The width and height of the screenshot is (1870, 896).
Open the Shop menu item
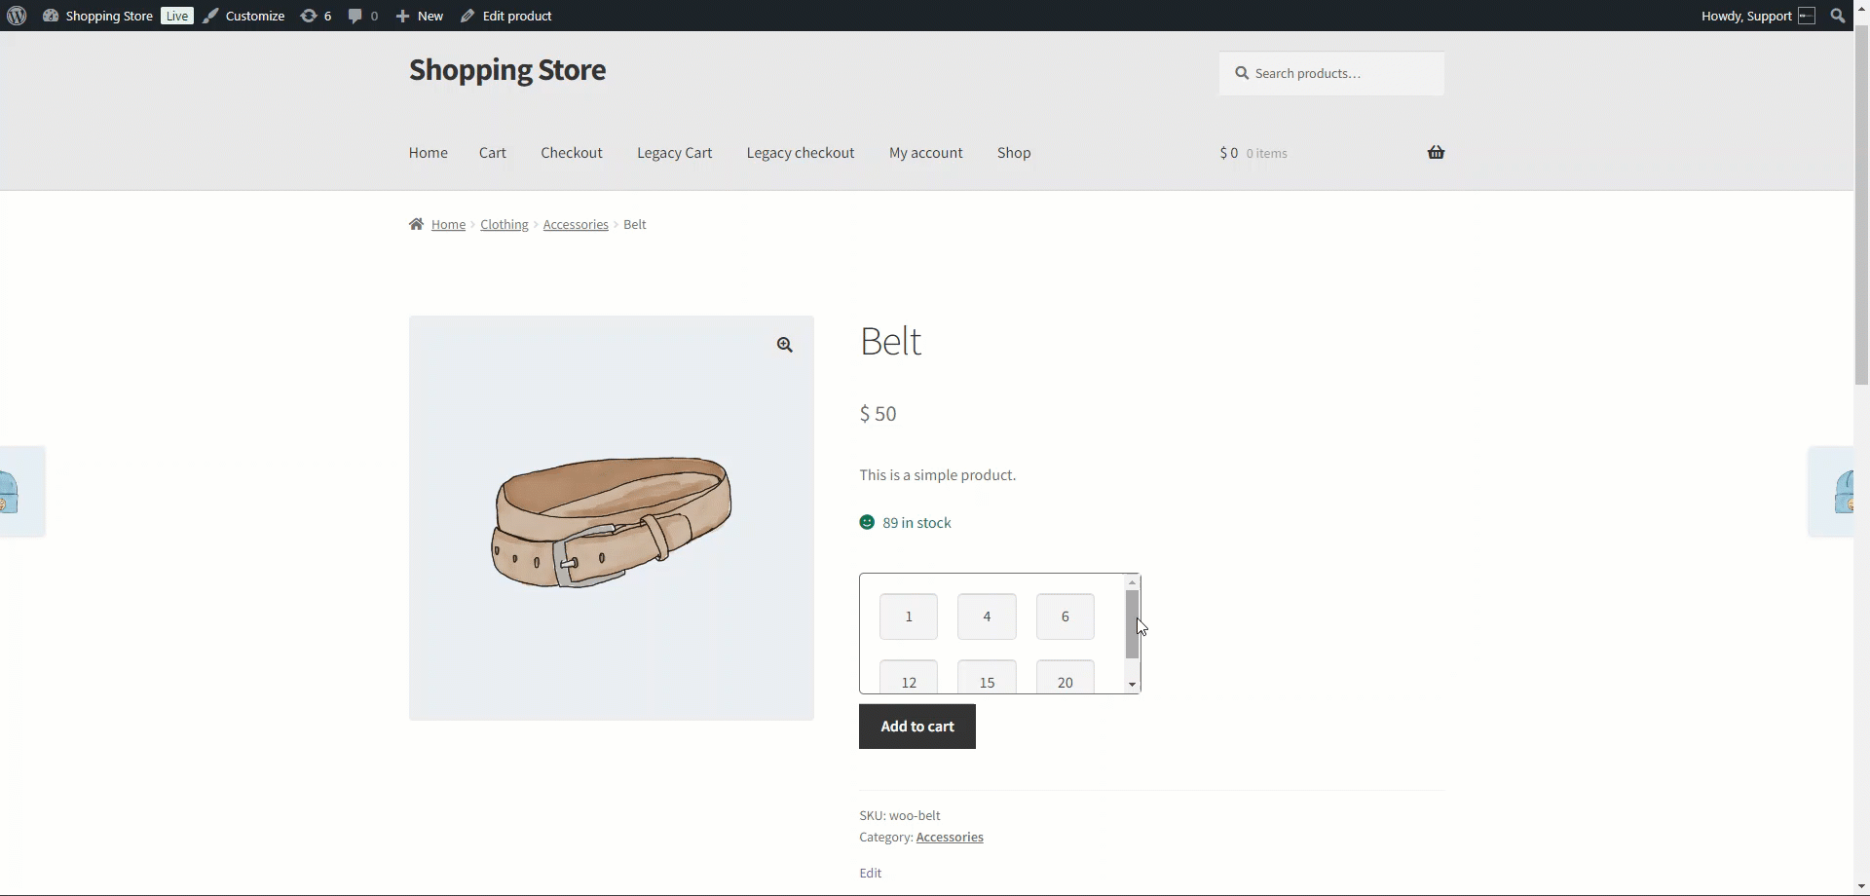coord(1013,153)
